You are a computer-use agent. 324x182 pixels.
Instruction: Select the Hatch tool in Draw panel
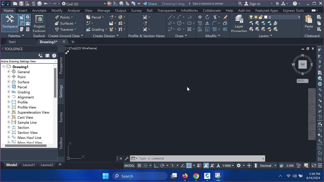coord(189,29)
